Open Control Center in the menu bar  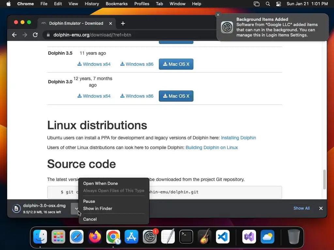pos(279,4)
